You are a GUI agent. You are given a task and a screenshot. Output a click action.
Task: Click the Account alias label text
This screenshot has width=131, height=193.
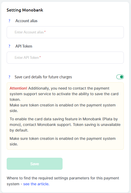tap(26, 21)
